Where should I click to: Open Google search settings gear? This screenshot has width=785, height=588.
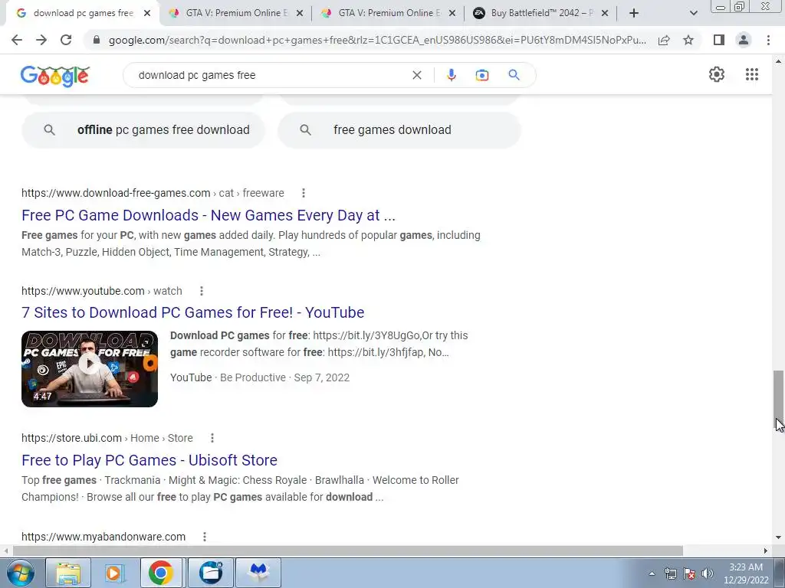tap(717, 74)
